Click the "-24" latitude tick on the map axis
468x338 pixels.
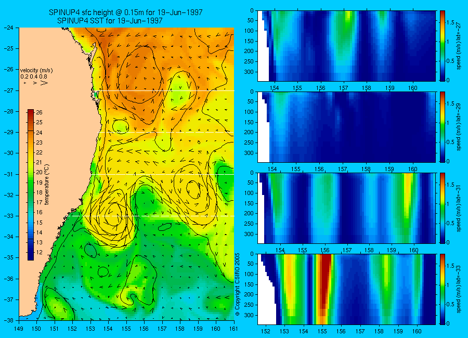[x=8, y=28]
